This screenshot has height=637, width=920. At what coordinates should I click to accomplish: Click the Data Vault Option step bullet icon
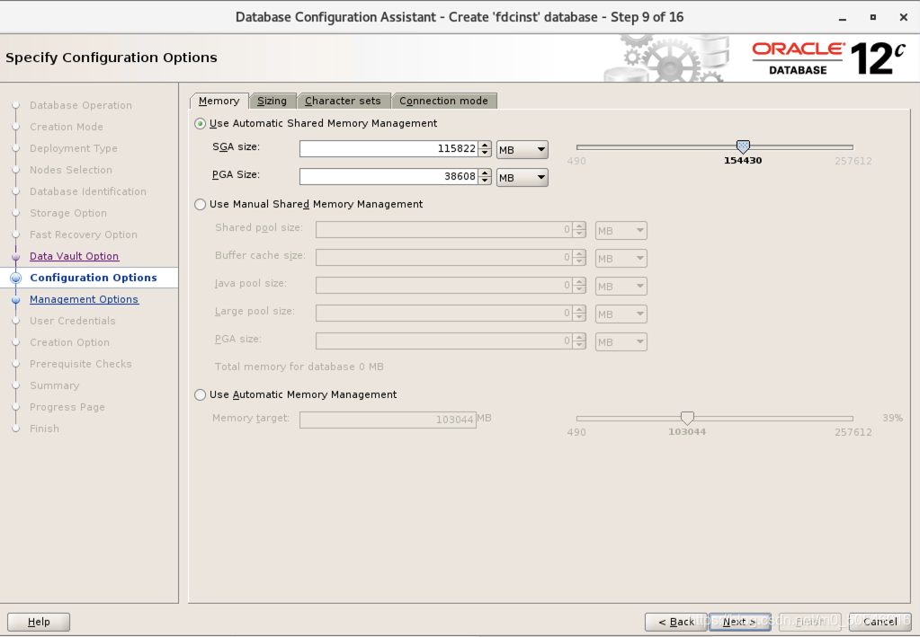[16, 256]
